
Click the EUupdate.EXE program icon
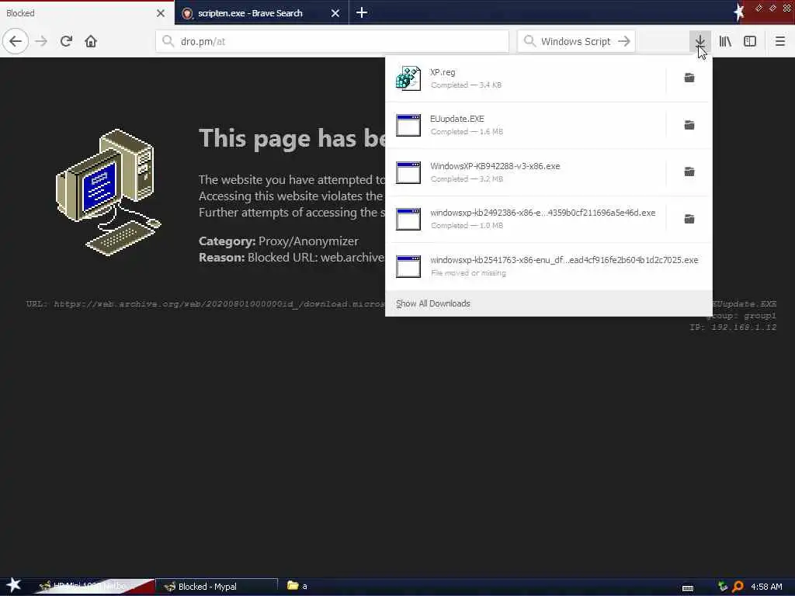(408, 125)
